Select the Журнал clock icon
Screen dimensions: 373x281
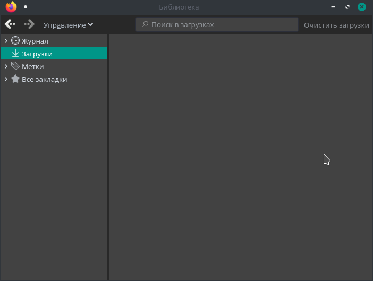click(x=15, y=41)
